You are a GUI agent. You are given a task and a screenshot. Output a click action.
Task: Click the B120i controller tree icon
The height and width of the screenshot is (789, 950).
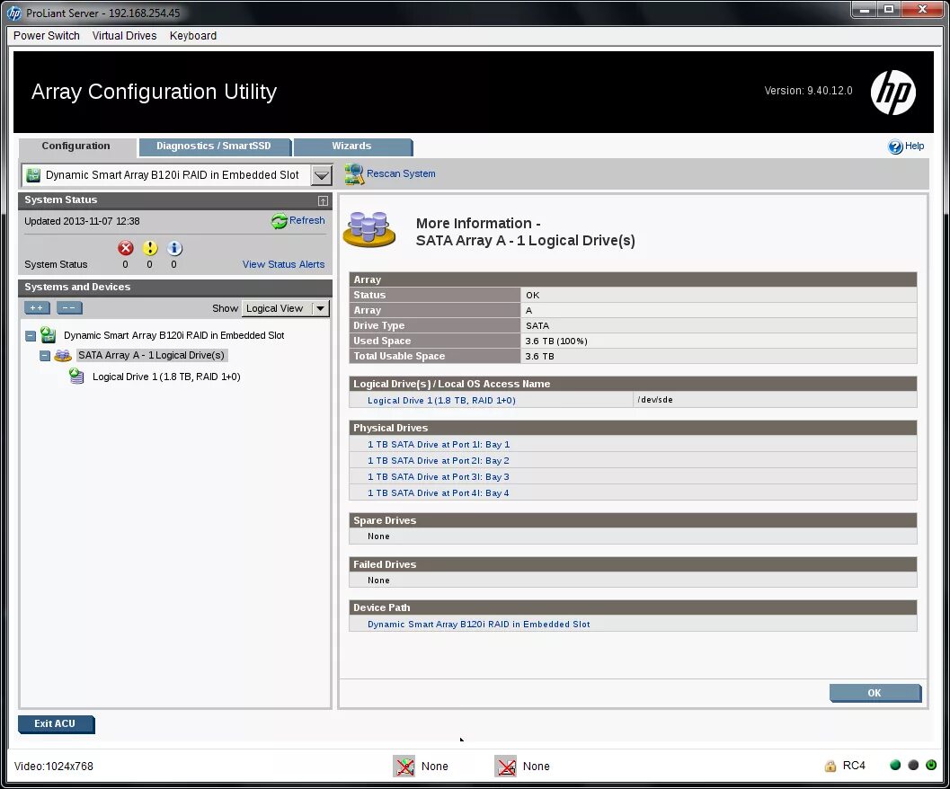(48, 334)
